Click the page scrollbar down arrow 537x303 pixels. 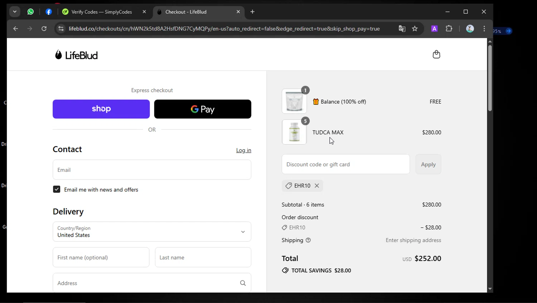coord(490,289)
